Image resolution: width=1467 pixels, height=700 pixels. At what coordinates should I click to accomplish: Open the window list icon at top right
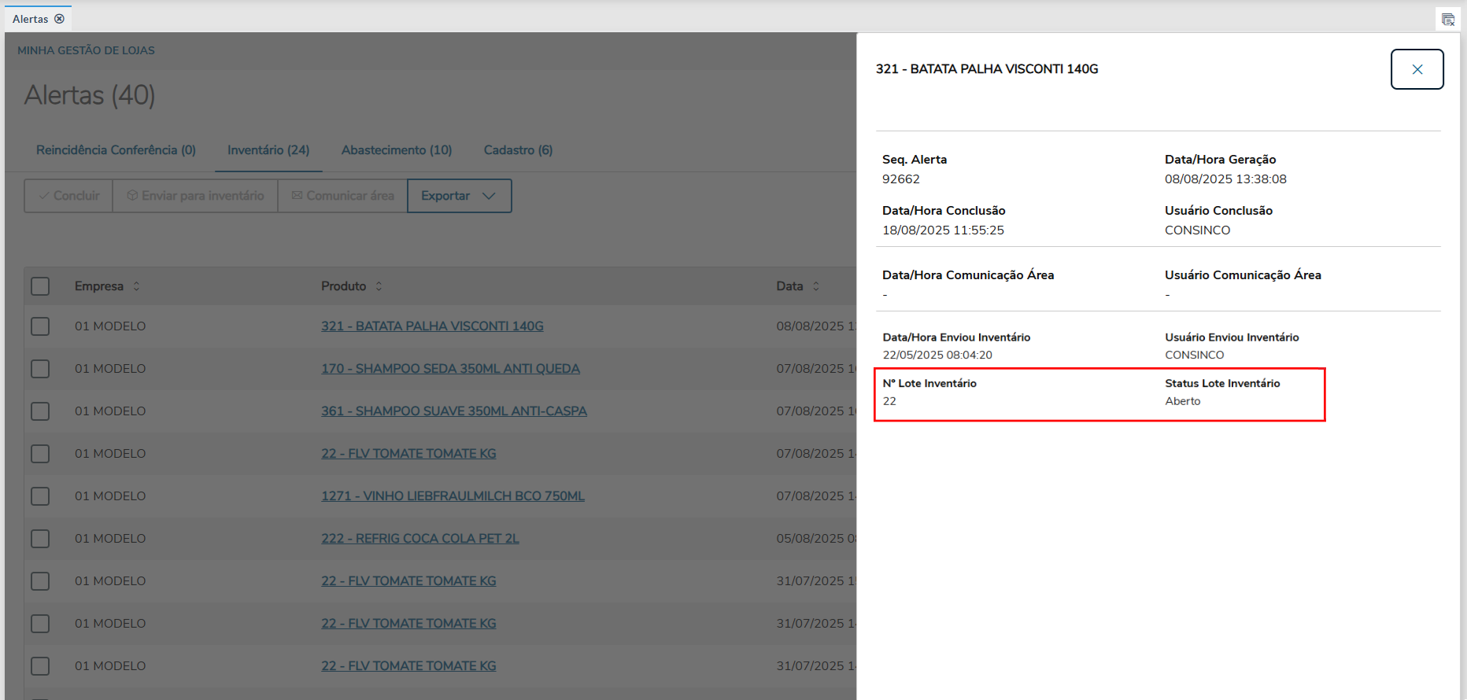(1447, 19)
